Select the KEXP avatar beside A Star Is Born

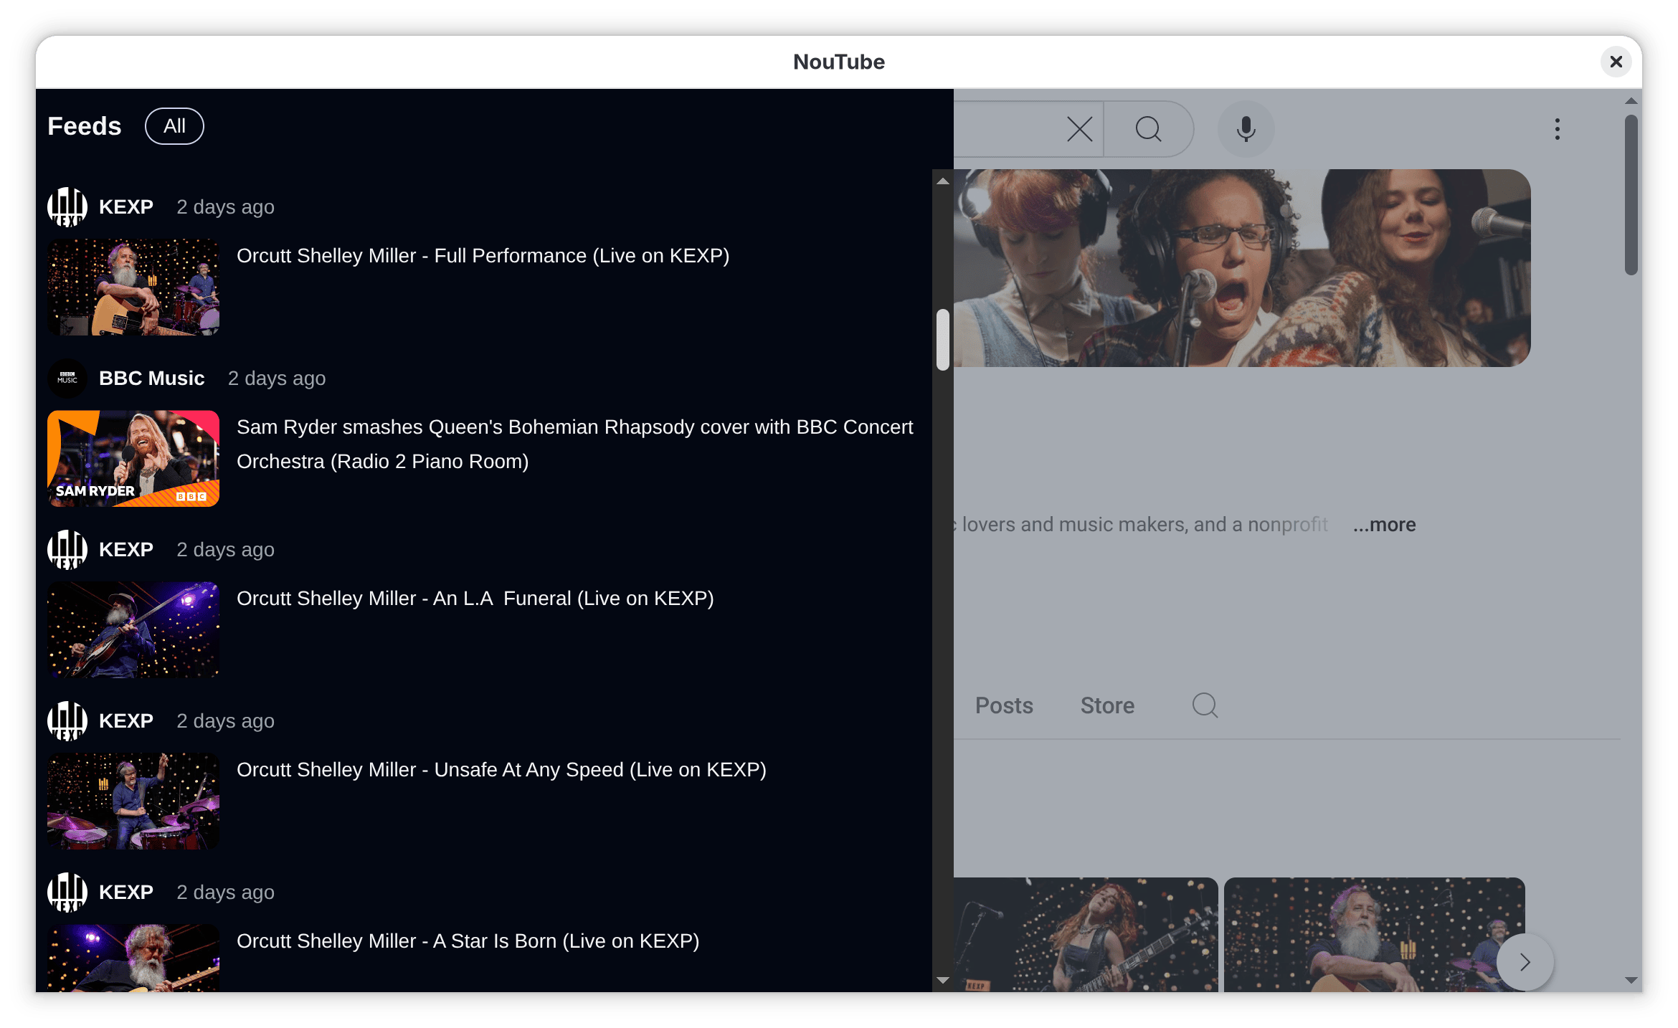67,893
